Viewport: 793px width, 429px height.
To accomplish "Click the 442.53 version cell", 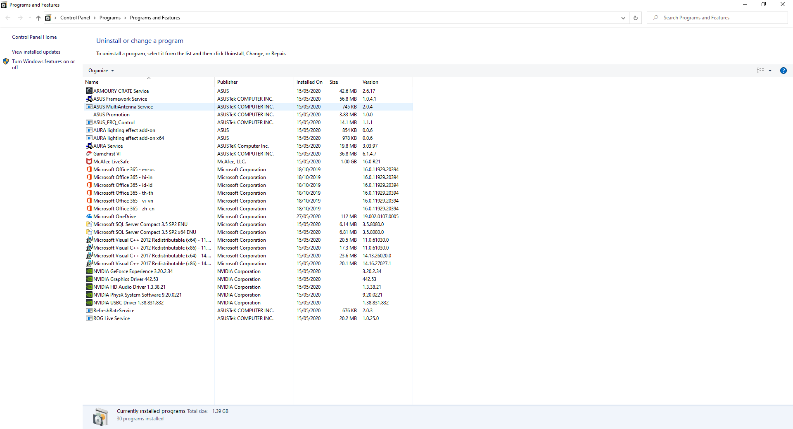I will tap(369, 279).
